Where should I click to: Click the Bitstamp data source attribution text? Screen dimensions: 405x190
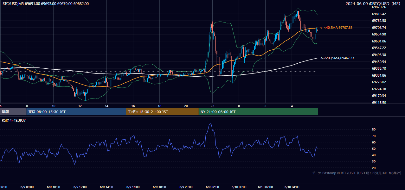(357, 173)
